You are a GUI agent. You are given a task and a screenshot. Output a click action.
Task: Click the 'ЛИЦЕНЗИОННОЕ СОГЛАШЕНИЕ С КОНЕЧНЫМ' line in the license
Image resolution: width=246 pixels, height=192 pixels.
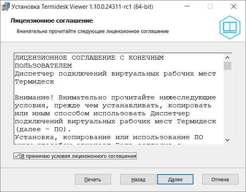pos(89,58)
